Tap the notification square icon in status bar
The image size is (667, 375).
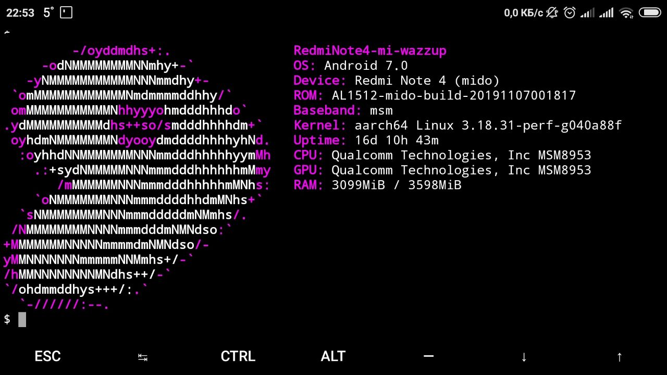[66, 12]
